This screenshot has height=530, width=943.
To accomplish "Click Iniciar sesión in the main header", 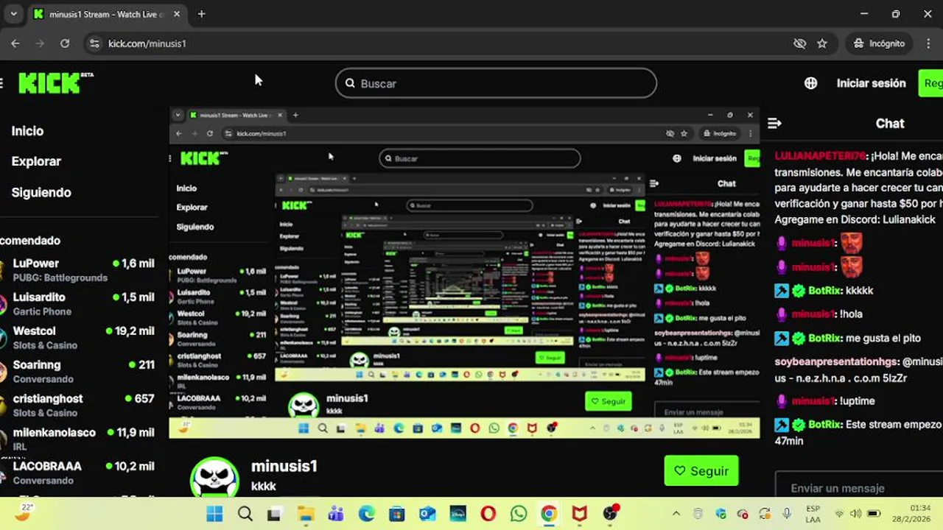I will coord(871,83).
